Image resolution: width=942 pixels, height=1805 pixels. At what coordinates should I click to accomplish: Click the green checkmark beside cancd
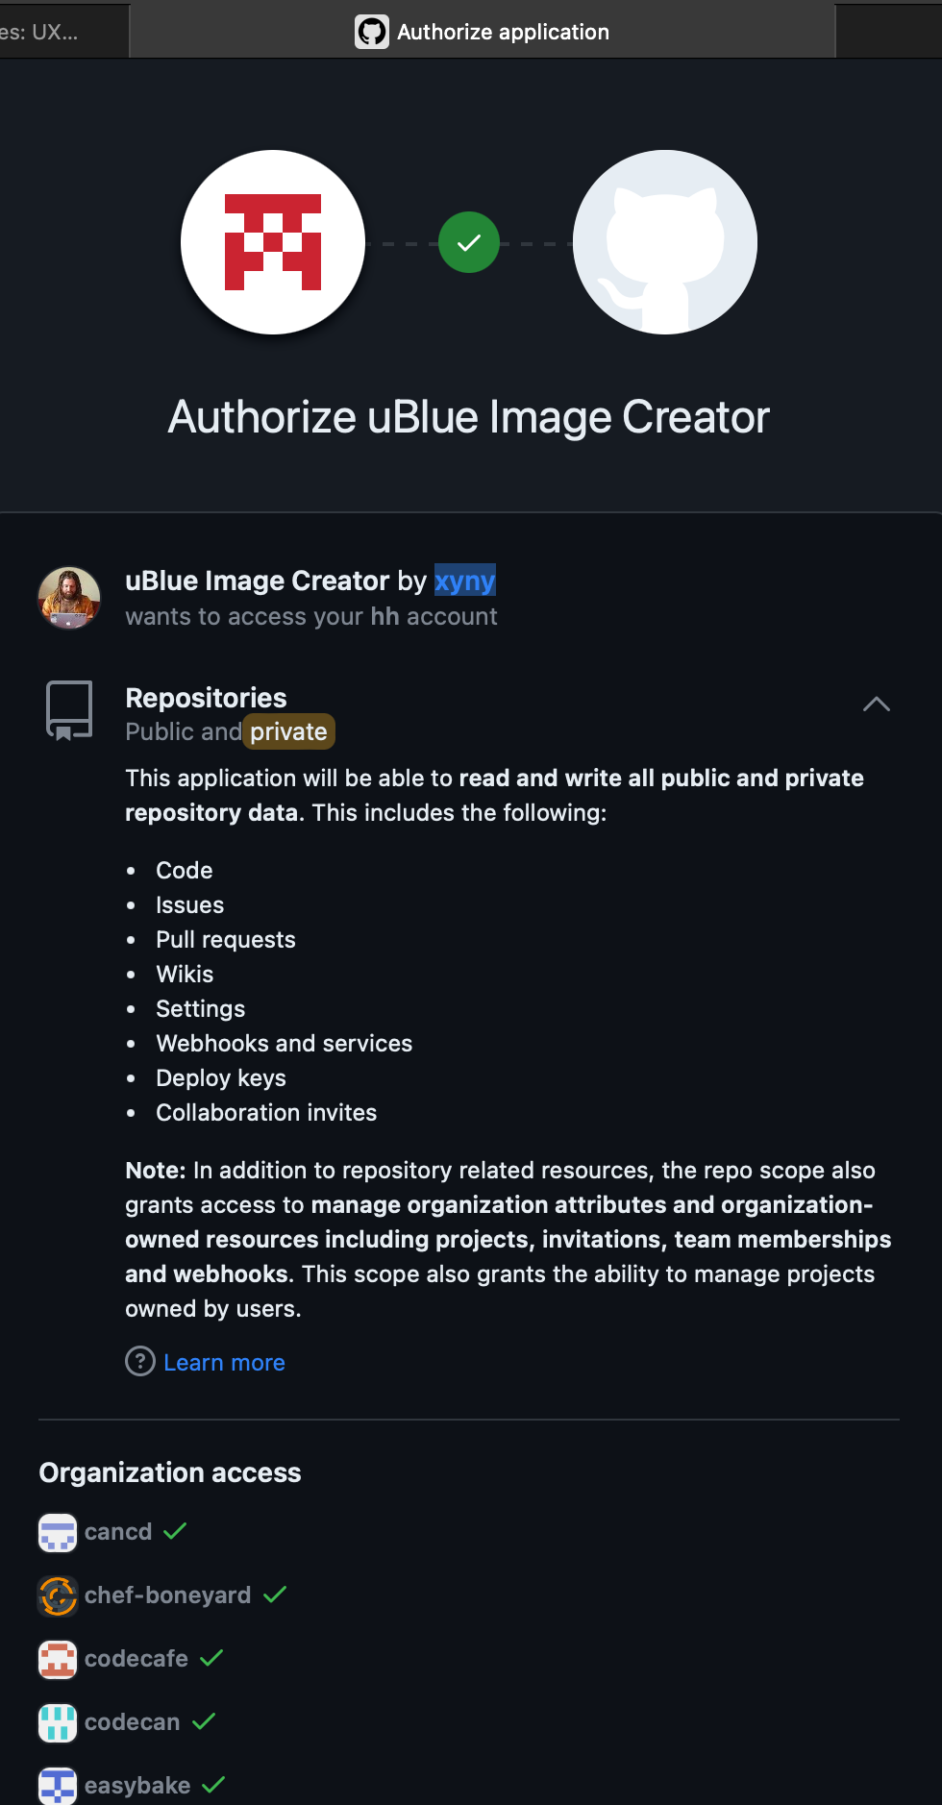click(x=175, y=1530)
